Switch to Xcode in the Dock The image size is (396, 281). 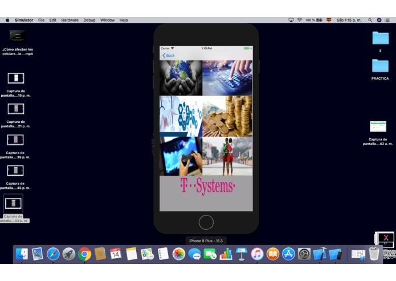coord(320,254)
